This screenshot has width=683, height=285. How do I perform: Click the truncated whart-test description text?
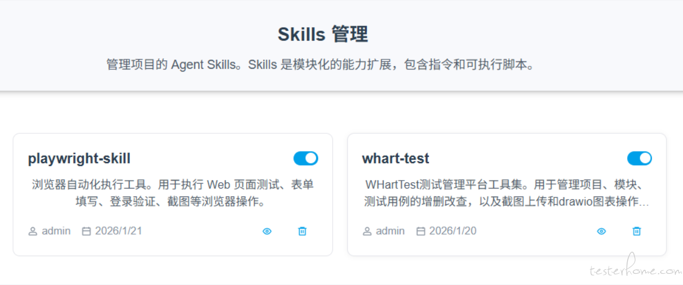pos(506,193)
